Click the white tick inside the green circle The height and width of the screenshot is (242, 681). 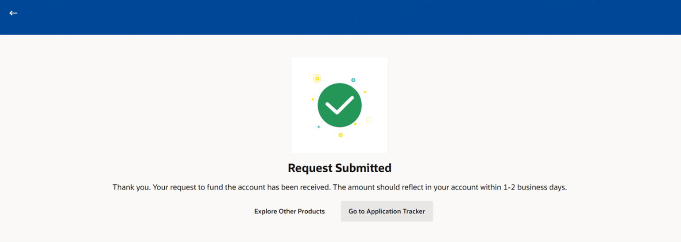click(x=340, y=105)
